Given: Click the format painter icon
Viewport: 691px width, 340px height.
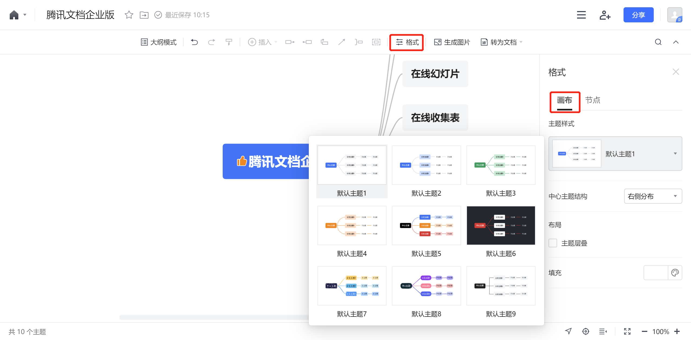Looking at the screenshot, I should (x=229, y=42).
